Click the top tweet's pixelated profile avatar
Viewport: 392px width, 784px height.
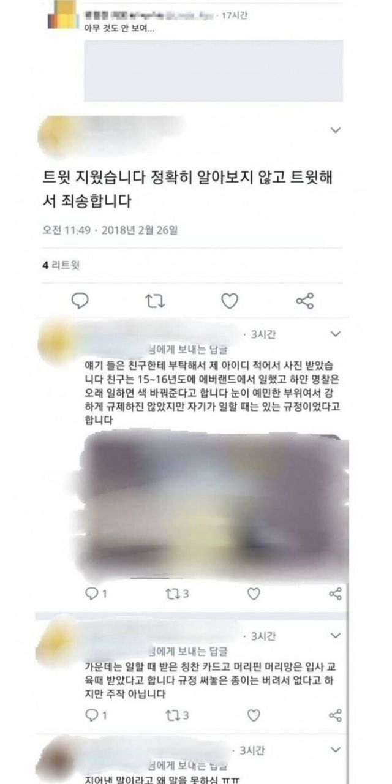[63, 15]
